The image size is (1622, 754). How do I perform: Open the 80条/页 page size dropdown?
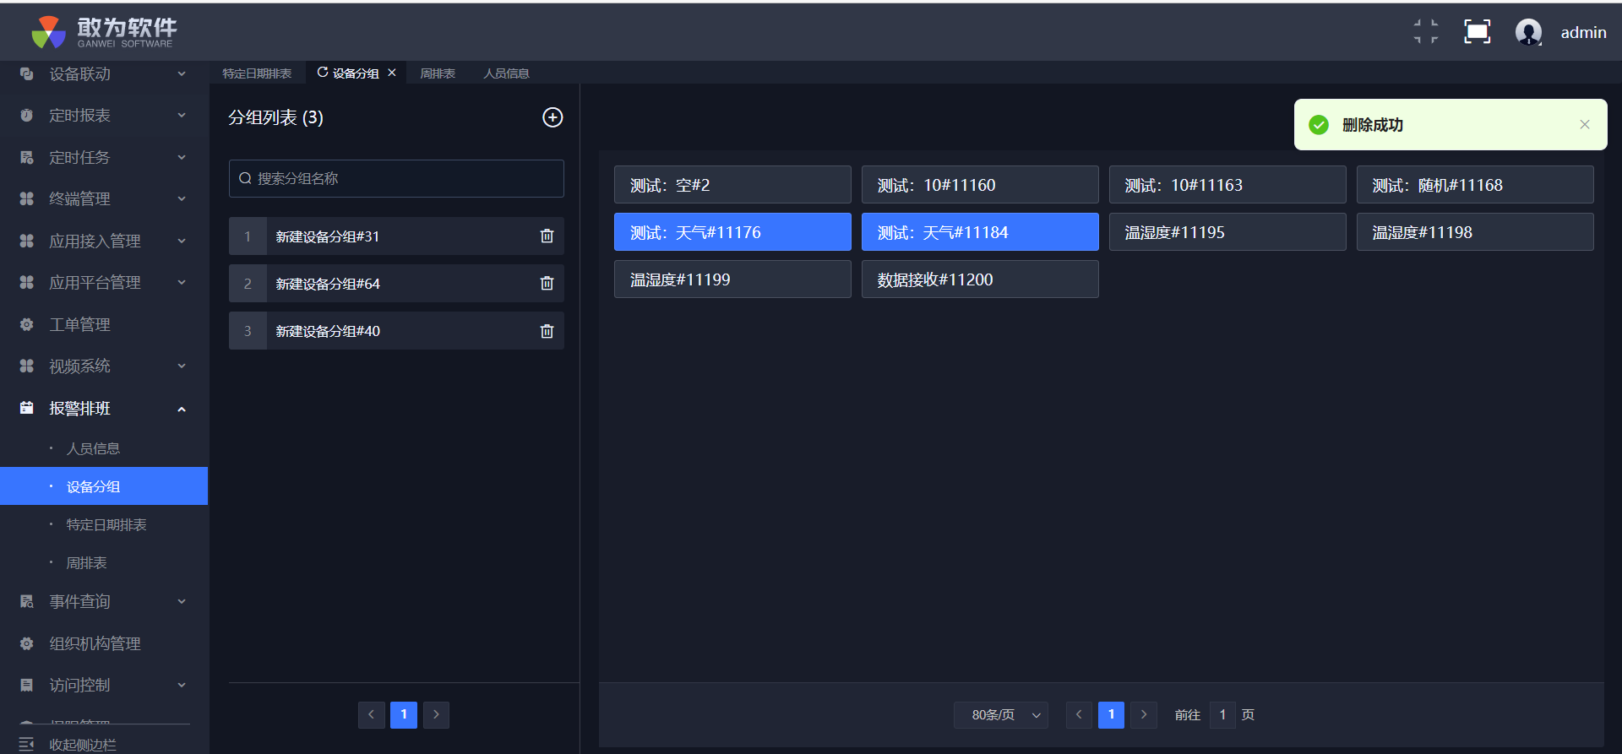coord(1001,715)
